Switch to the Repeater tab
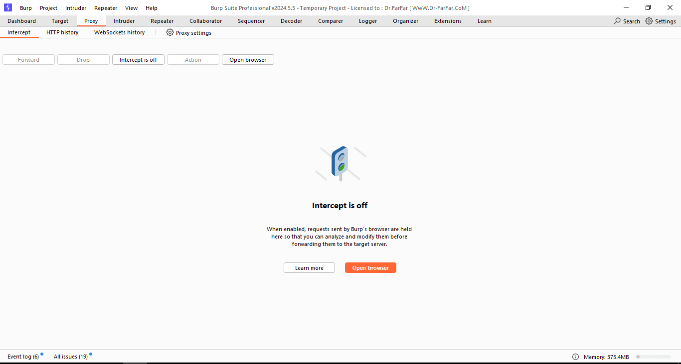The height and width of the screenshot is (364, 681). click(162, 21)
